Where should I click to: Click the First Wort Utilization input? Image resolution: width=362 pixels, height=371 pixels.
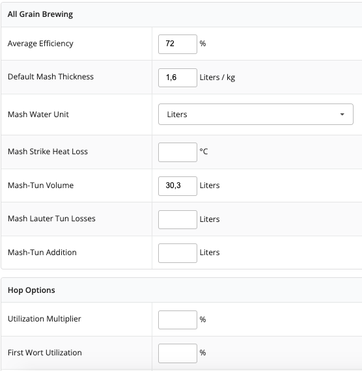click(178, 353)
